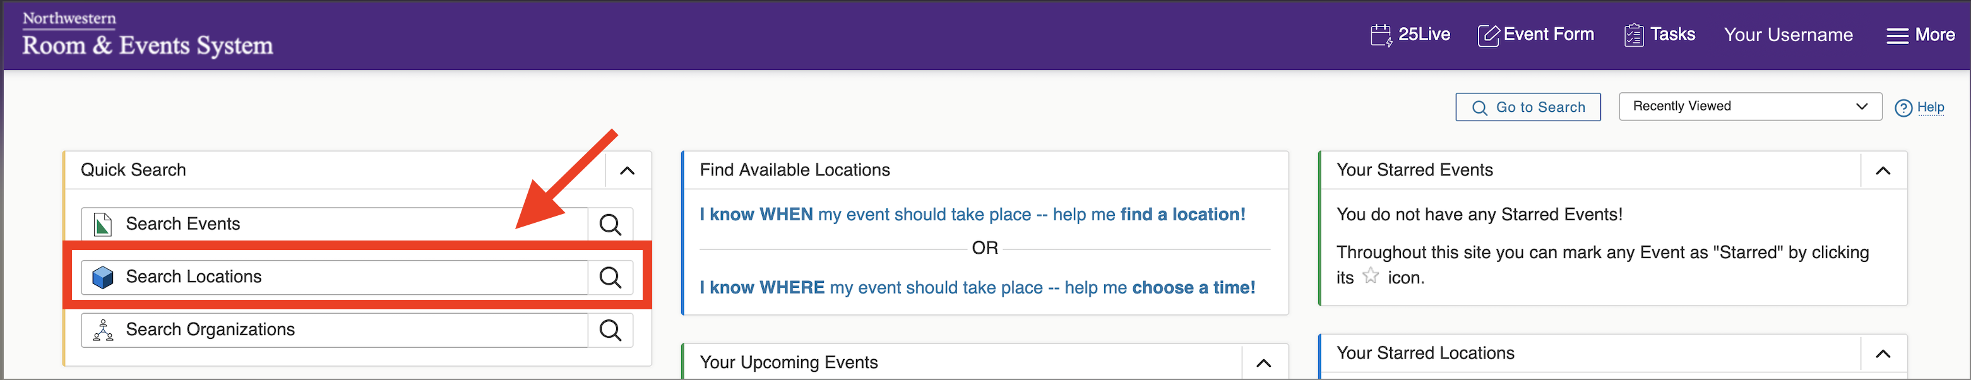Click the magnifier icon beside Search Events
Viewport: 1971px width, 380px height.
pyautogui.click(x=610, y=224)
